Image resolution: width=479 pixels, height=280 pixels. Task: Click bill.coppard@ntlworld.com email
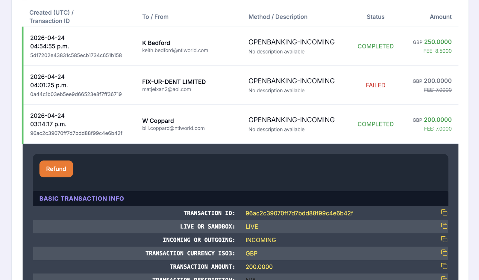[173, 128]
